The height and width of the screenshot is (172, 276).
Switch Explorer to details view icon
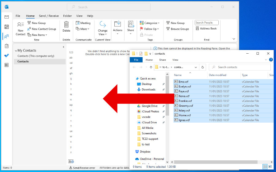click(x=265, y=166)
